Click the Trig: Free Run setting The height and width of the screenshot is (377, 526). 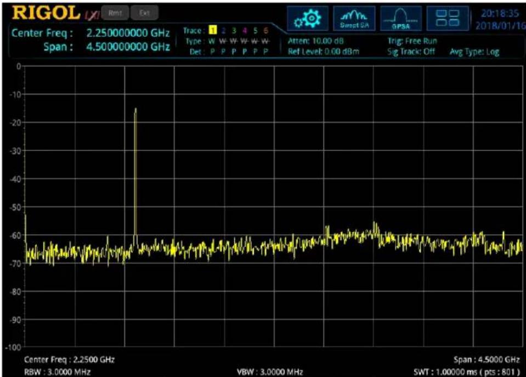(412, 41)
